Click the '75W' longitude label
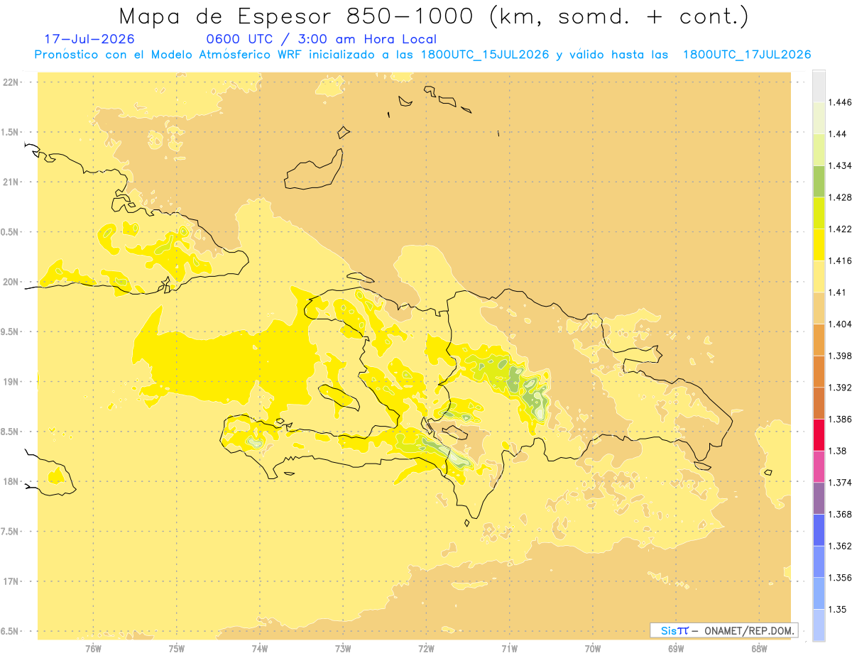The height and width of the screenshot is (658, 852). pos(176,649)
